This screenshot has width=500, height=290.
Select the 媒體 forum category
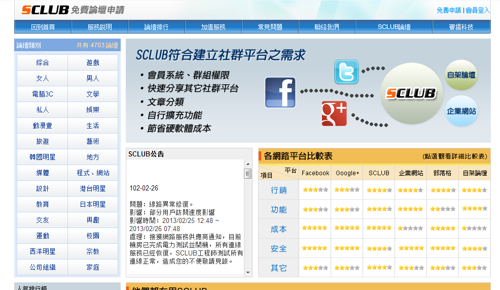click(43, 173)
